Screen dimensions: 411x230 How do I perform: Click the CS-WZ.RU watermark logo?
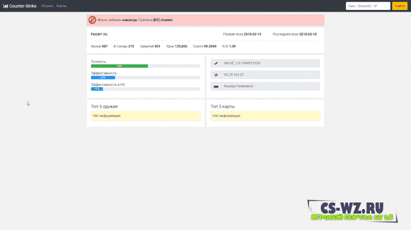(x=352, y=211)
